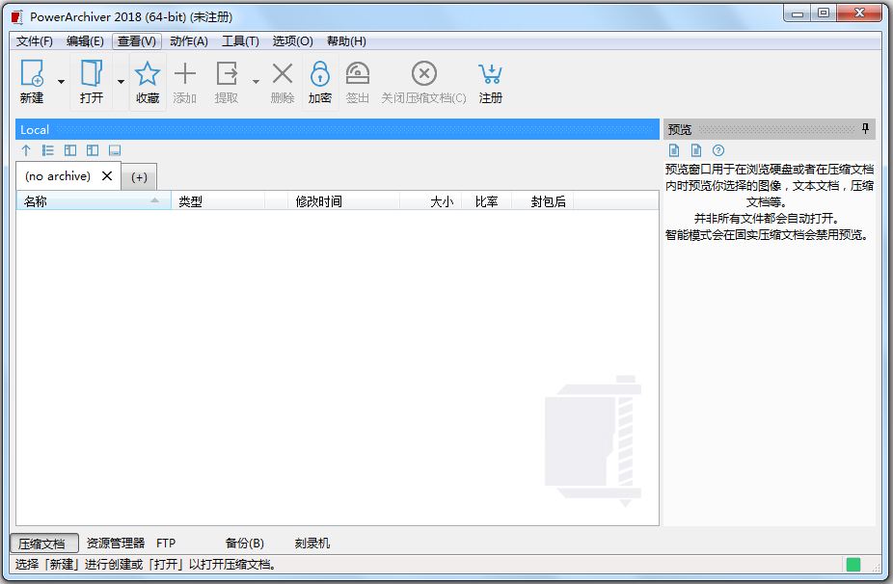Click the 新建 new archive icon
This screenshot has height=584, width=893.
tap(32, 73)
